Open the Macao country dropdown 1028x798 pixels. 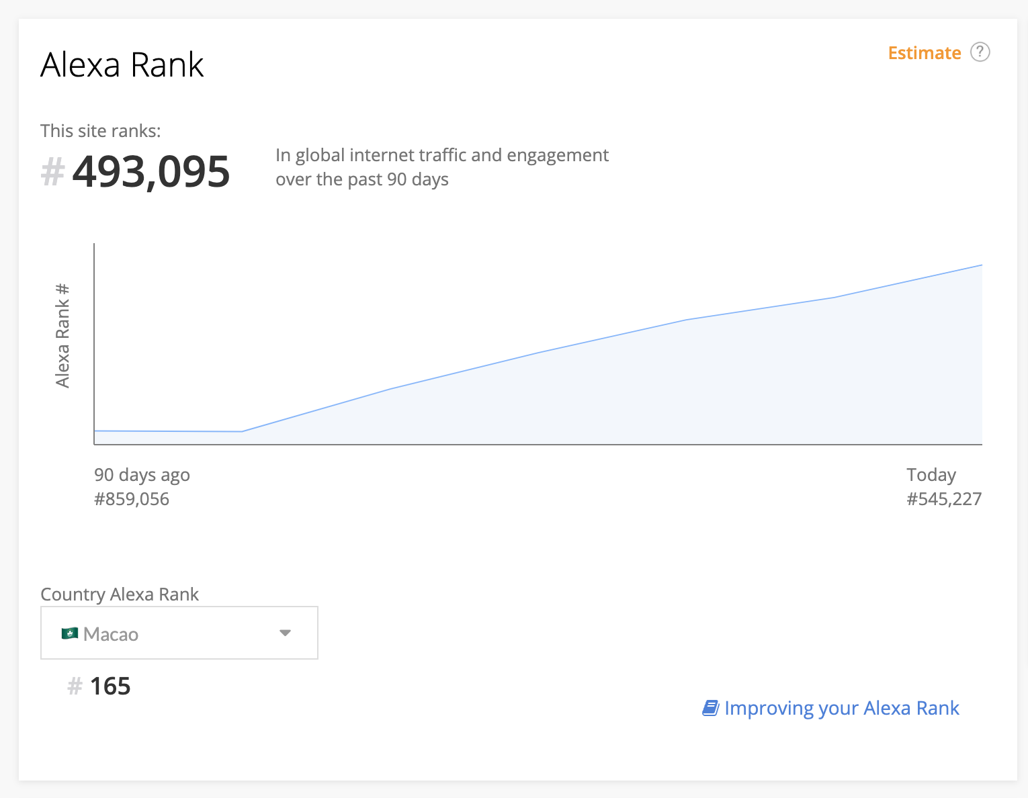click(x=179, y=633)
